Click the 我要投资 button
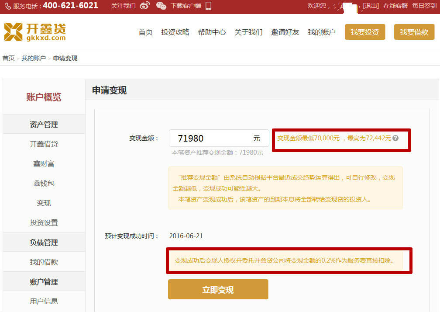Screen dimensions: 440x312 365,32
